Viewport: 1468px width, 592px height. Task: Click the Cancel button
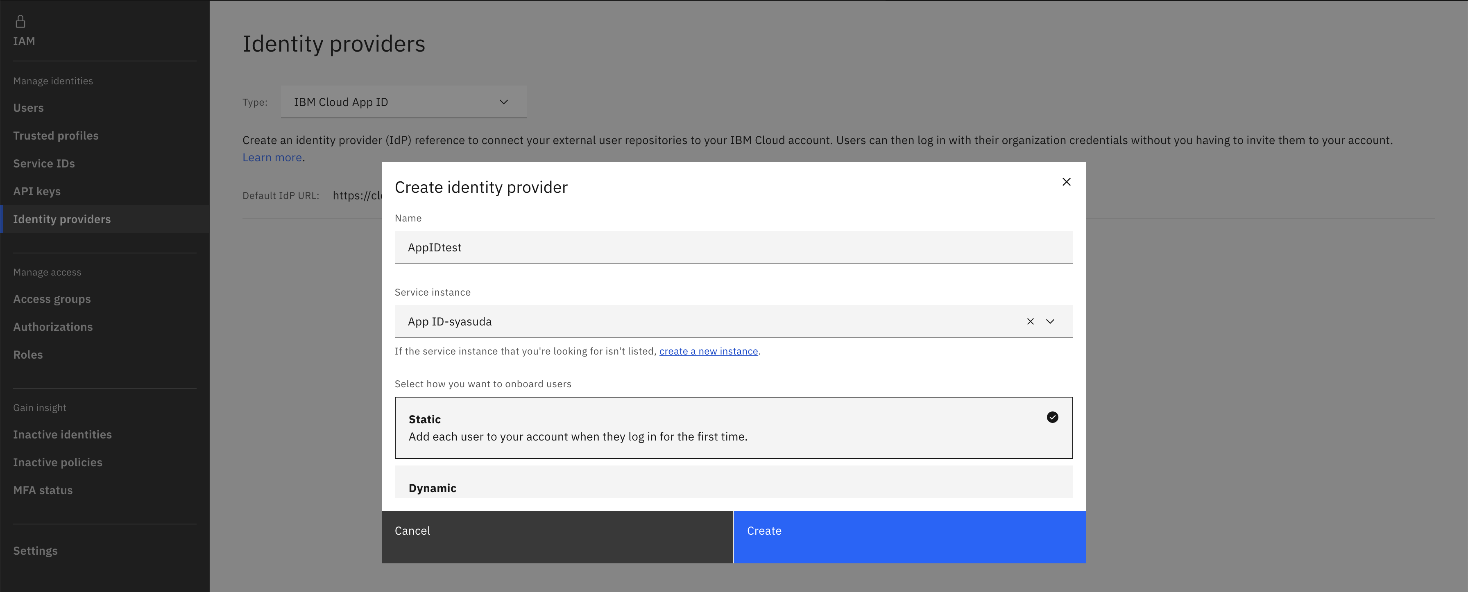tap(557, 537)
